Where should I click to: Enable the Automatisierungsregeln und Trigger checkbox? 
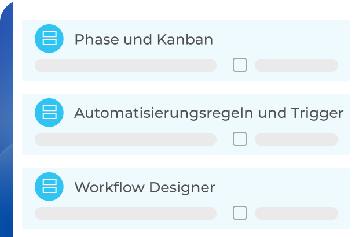coord(240,139)
